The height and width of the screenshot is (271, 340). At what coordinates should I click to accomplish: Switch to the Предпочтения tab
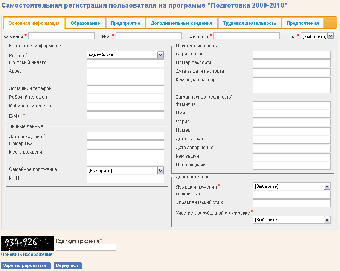(303, 23)
